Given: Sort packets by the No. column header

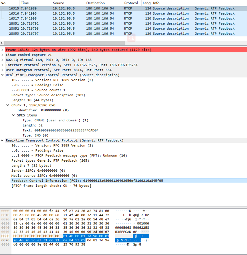Looking at the screenshot, I should (10, 3).
